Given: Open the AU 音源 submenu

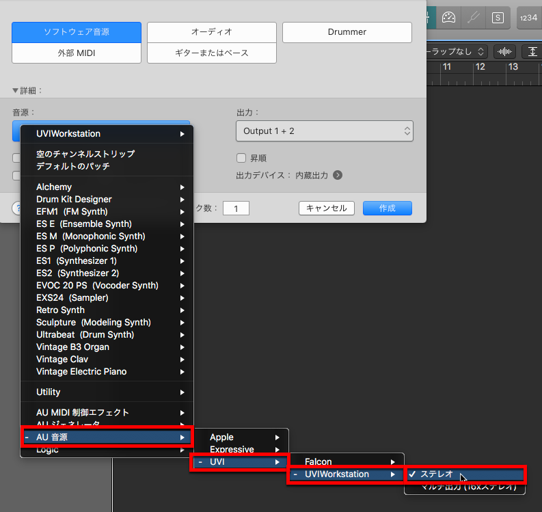Looking at the screenshot, I should coord(107,437).
